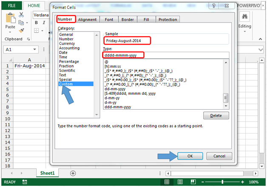Image resolution: width=267 pixels, height=187 pixels.
Task: Add a new sheet with plus icon
Action: tap(73, 173)
